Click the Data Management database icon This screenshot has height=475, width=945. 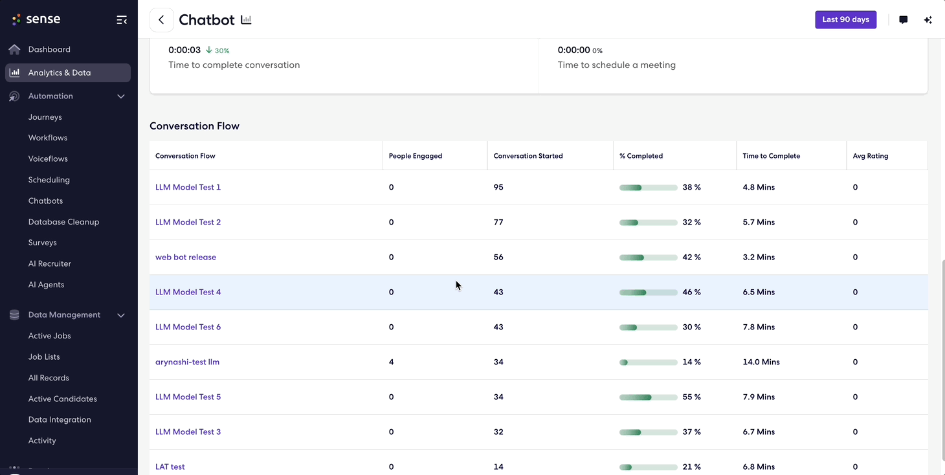14,315
